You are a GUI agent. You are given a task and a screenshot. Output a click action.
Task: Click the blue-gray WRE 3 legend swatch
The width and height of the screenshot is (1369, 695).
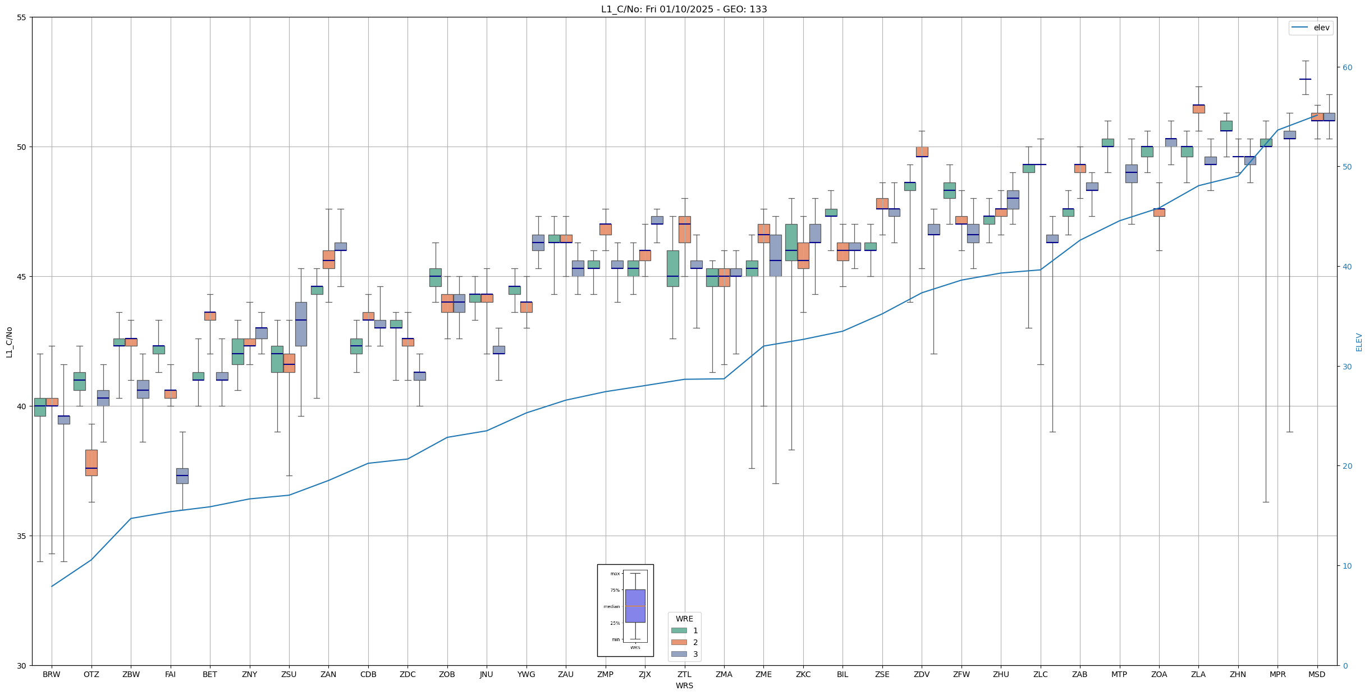(679, 654)
